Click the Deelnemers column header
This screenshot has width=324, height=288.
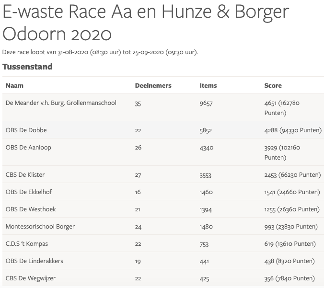pos(153,85)
